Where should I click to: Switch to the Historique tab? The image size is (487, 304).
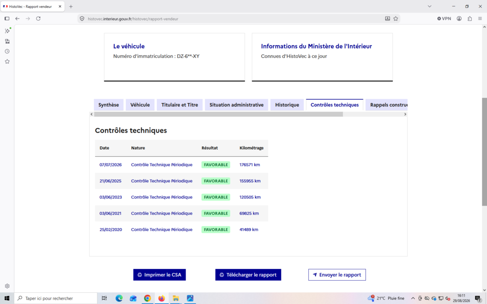point(287,105)
